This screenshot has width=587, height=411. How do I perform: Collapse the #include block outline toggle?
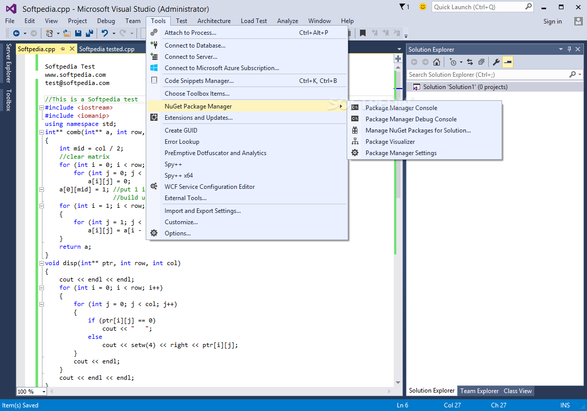(41, 107)
